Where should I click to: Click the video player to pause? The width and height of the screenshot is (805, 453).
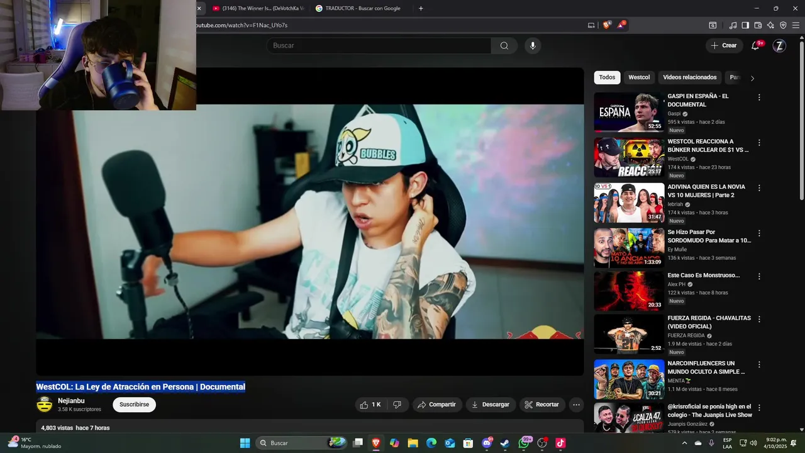[x=310, y=221]
